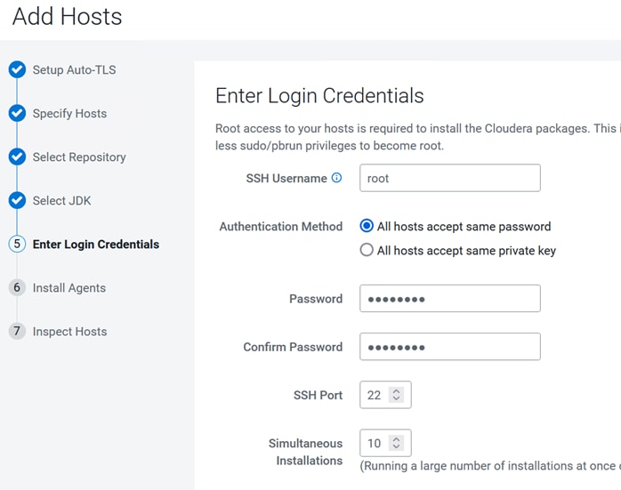The image size is (621, 490).
Task: Click the Specify Hosts checkmark icon
Action: pyautogui.click(x=17, y=113)
